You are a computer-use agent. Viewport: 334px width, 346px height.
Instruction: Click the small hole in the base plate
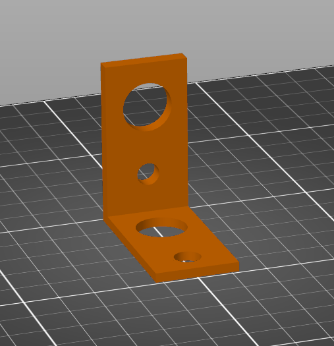pos(188,257)
